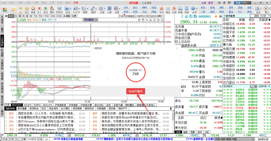Toggle the eye visibility icon on chart

[x=139, y=20]
